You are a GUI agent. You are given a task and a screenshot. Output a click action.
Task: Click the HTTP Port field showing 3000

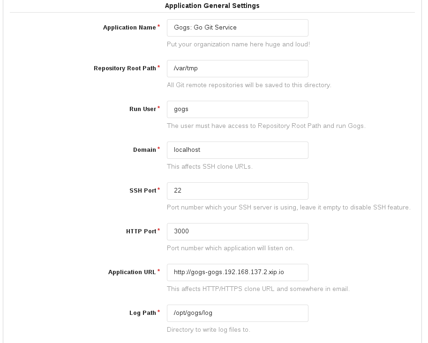pos(237,231)
